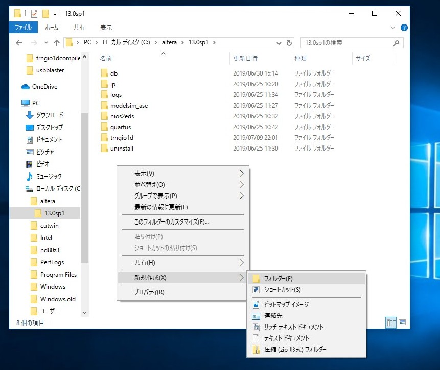
Task: Open the recent locations dropdown arrow
Action: point(46,43)
